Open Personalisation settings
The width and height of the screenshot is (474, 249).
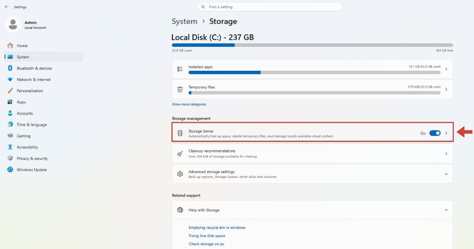point(44,91)
